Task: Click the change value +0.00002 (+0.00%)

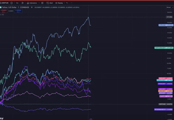Action: point(72,7)
